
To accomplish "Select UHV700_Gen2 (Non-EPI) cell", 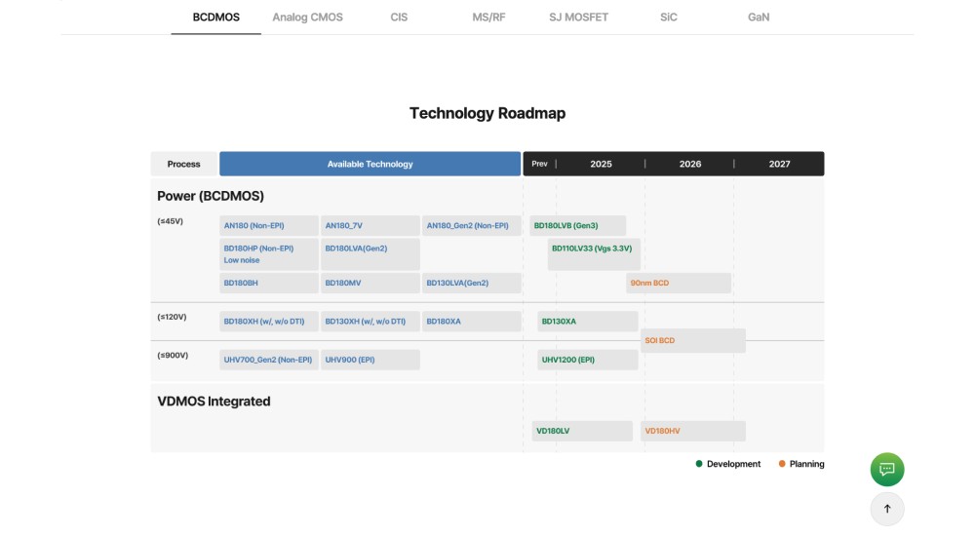I will point(269,360).
